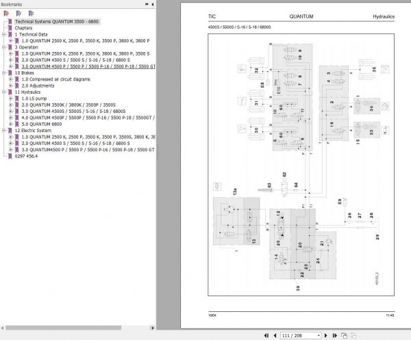Image resolution: width=411 pixels, height=340 pixels.
Task: Collapse the 1 Technical Data bookmark
Action: click(3, 34)
